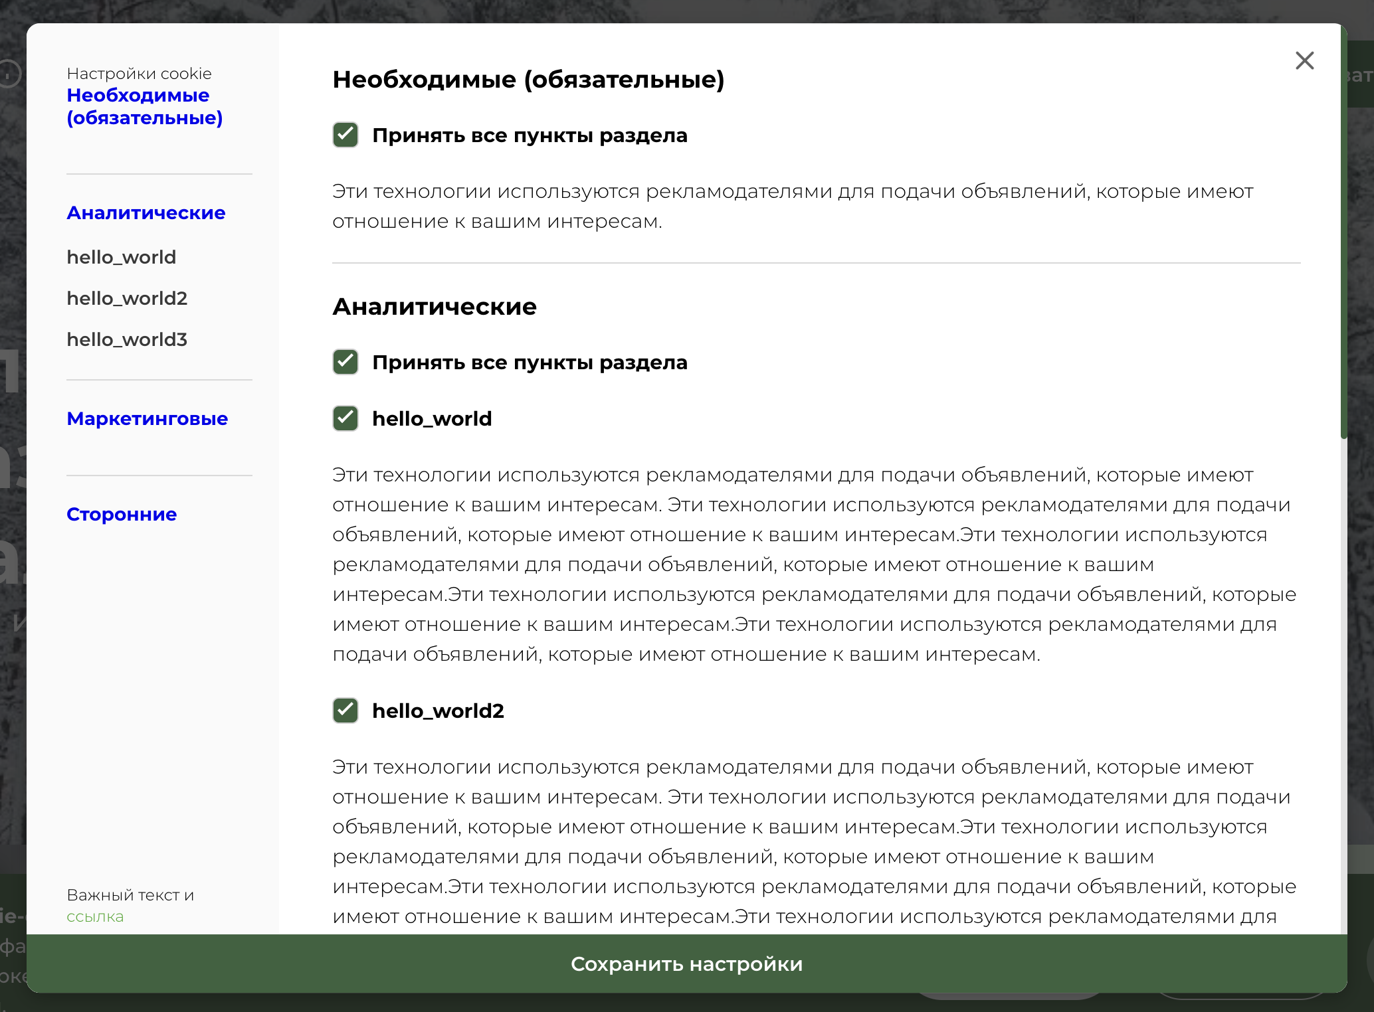Uncheck the hello_world cookie checkbox

pyautogui.click(x=345, y=419)
